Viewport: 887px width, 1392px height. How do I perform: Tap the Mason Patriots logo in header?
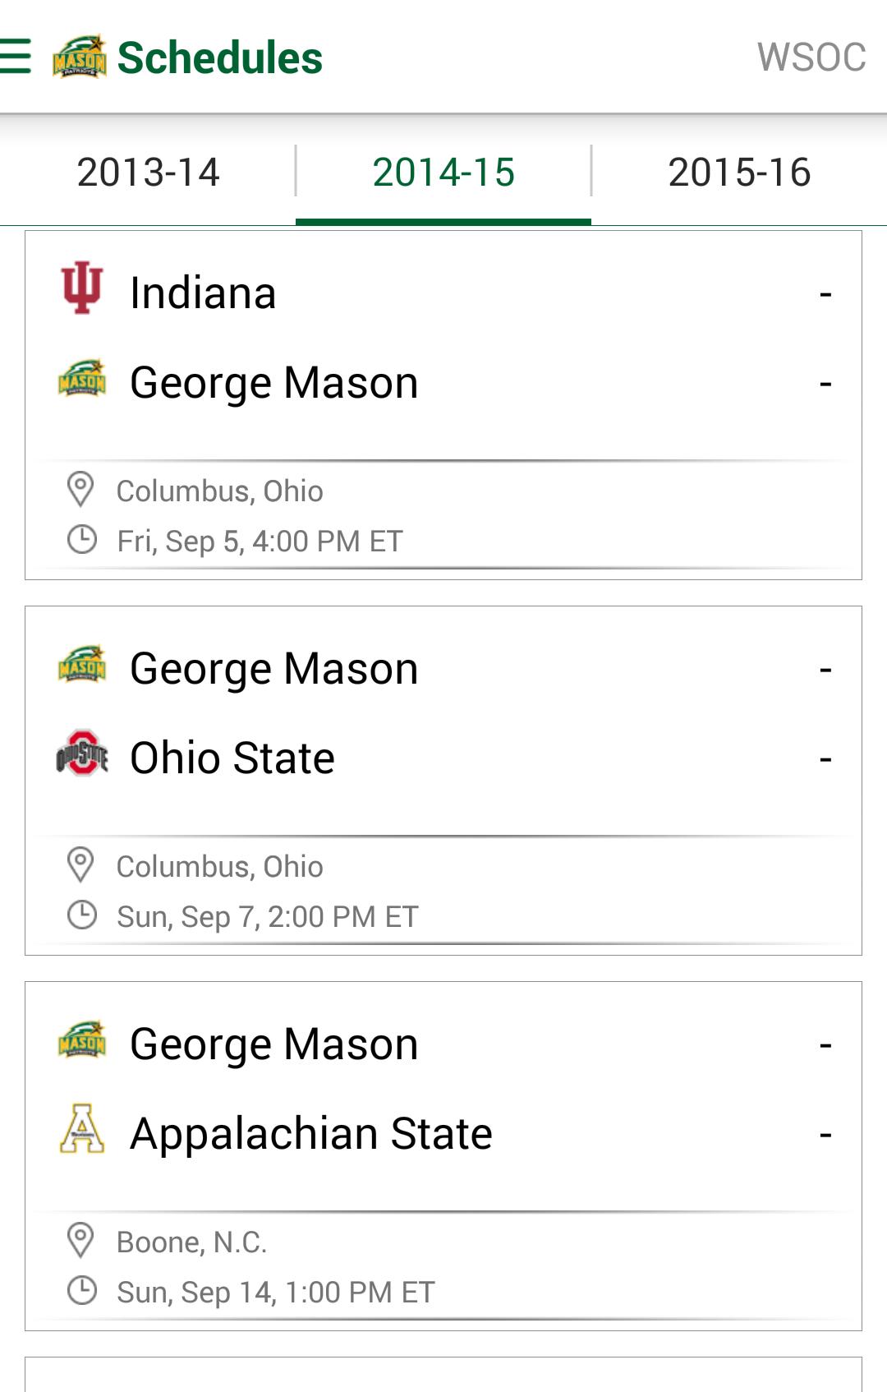(80, 57)
